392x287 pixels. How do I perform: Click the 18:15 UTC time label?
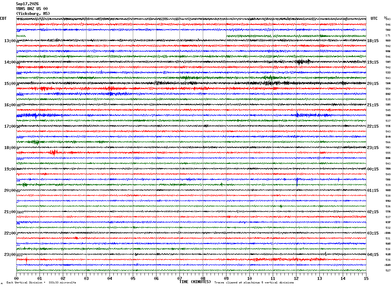coord(373,41)
